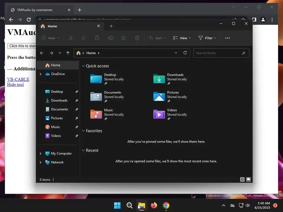Screen dimensions: 283x212
Task: Go forward in File Explorer navigation
Action: (51, 53)
